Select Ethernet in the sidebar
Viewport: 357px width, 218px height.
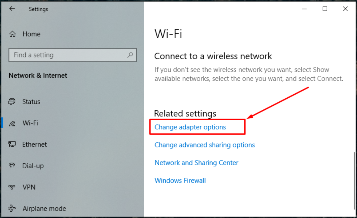point(35,145)
